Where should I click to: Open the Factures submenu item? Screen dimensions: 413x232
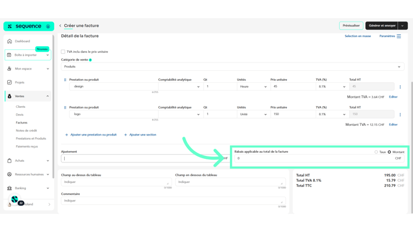tap(22, 122)
